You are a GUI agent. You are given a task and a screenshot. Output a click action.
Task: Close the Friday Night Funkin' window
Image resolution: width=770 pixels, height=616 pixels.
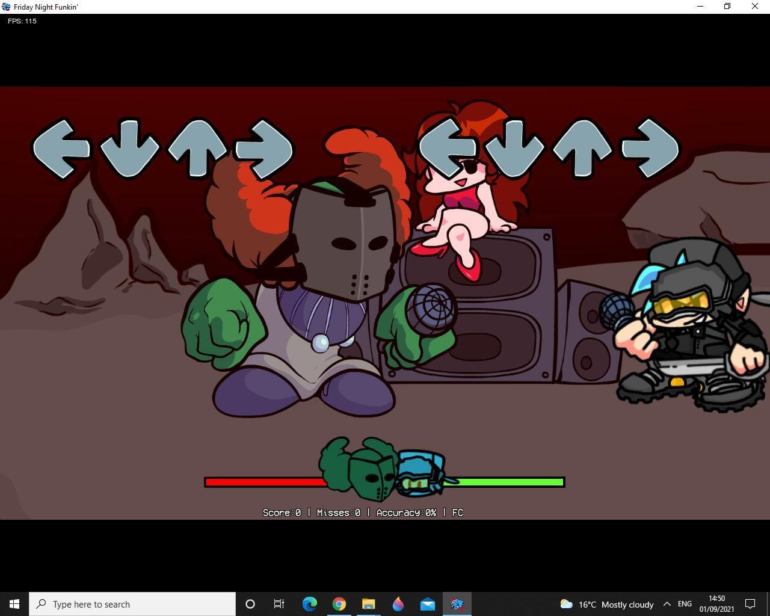[x=755, y=7]
